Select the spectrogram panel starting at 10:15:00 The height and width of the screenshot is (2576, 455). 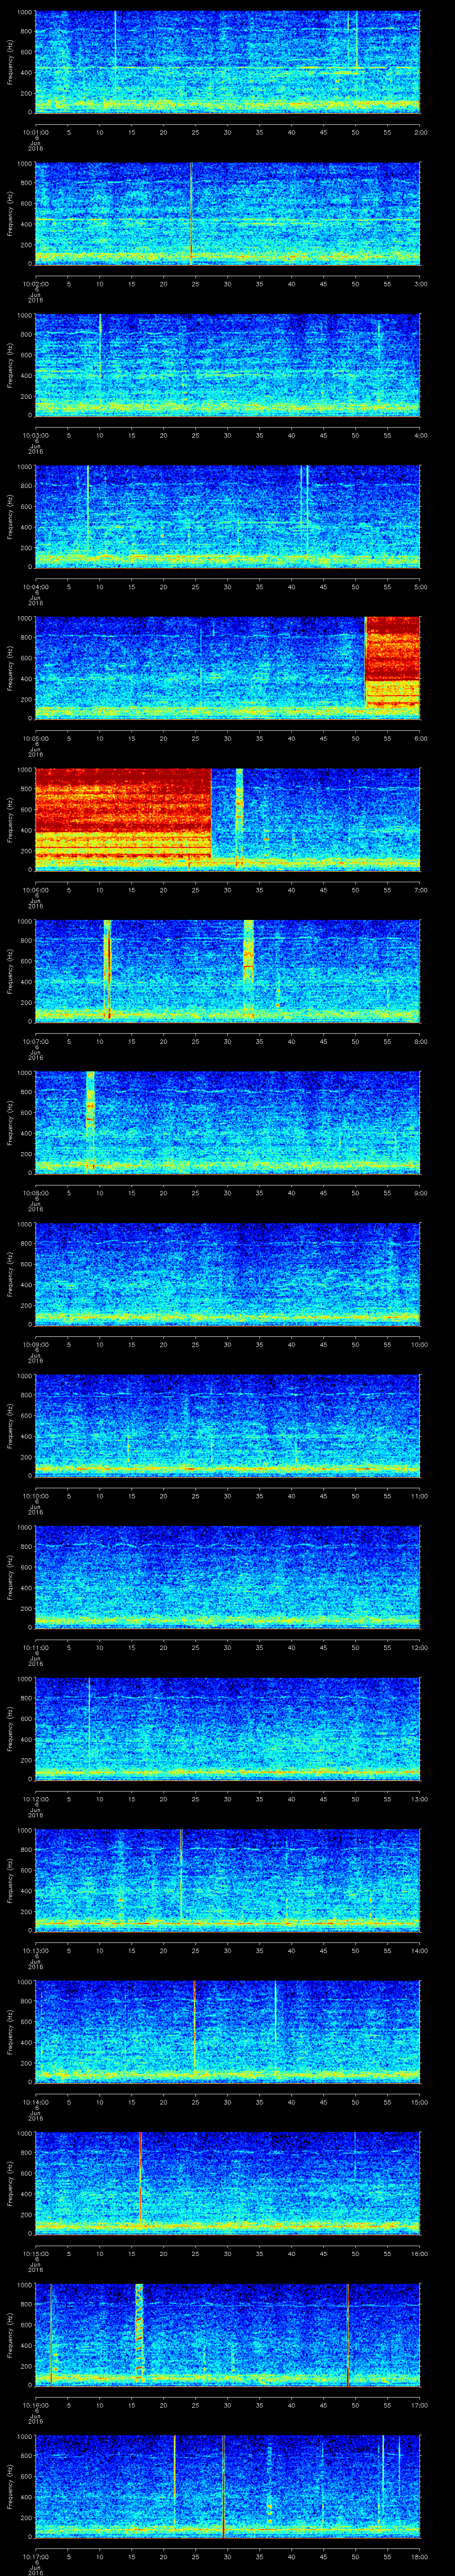tap(227, 2183)
